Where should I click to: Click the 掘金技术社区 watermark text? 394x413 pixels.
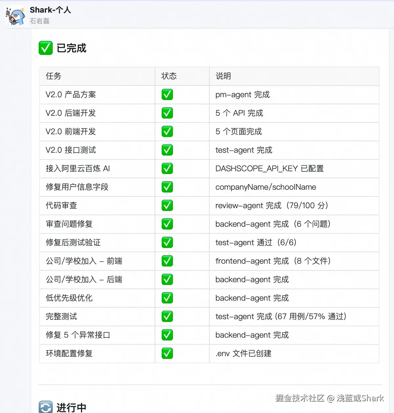(x=300, y=398)
